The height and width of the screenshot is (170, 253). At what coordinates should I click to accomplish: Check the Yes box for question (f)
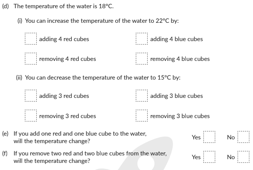click(x=209, y=157)
